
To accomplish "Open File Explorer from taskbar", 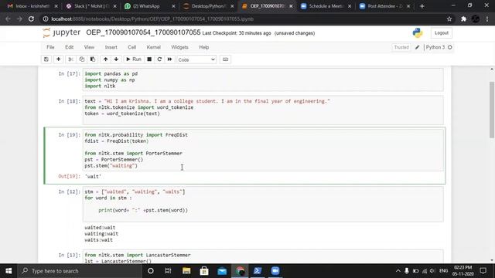I will (x=186, y=271).
